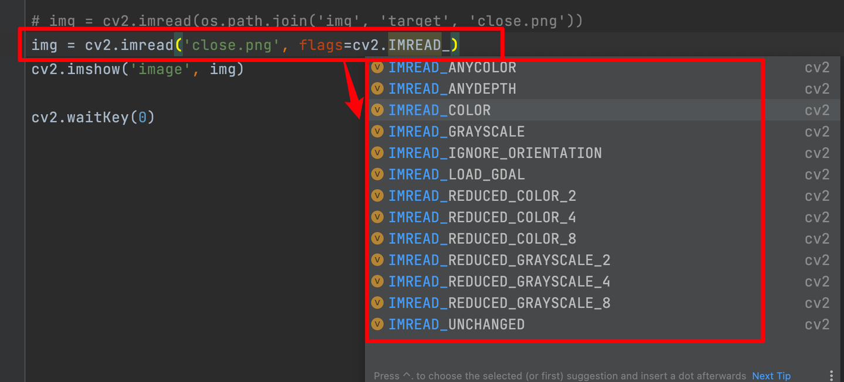Screen dimensions: 844x382
Task: Select the IMREAD_LOAD_GDAL flag suggestion
Action: (457, 175)
